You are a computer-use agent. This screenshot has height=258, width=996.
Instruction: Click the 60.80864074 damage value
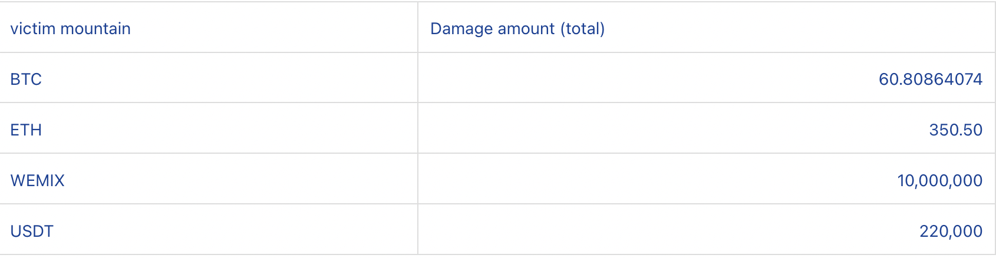(x=931, y=79)
